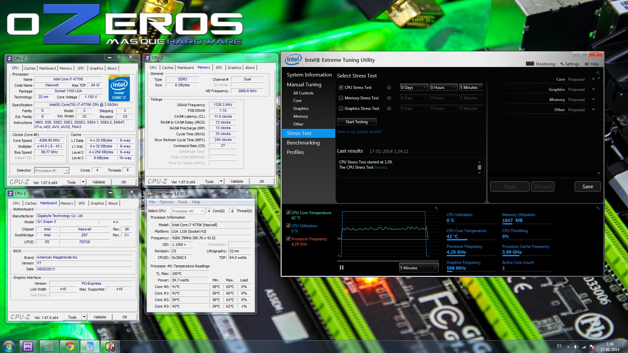Click the info icon beside CPU Stress Test
Image resolution: width=628 pixels, height=353 pixels.
click(x=389, y=88)
